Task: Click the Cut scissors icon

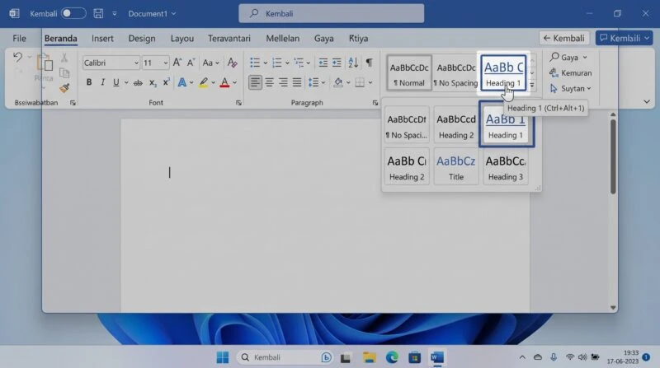Action: tap(64, 58)
